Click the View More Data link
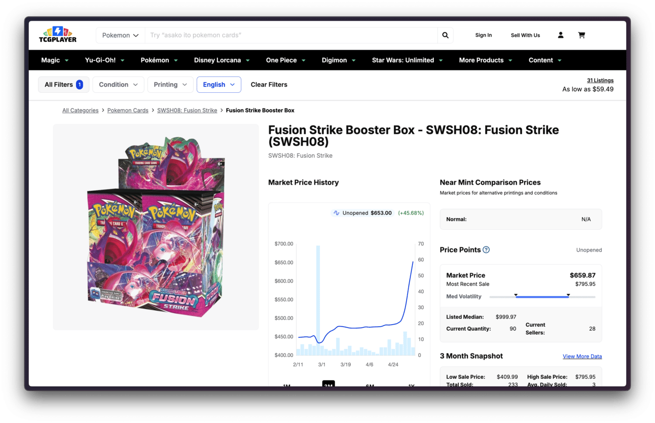 pos(583,357)
